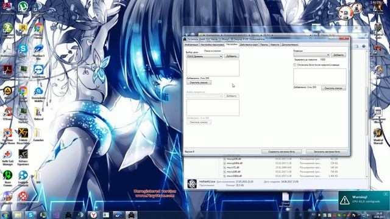
Task: Add the selected target with Добавить
Action: (x=232, y=57)
